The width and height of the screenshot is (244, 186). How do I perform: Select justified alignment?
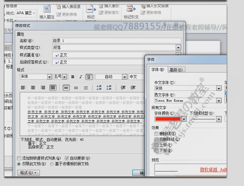[x=53, y=88]
